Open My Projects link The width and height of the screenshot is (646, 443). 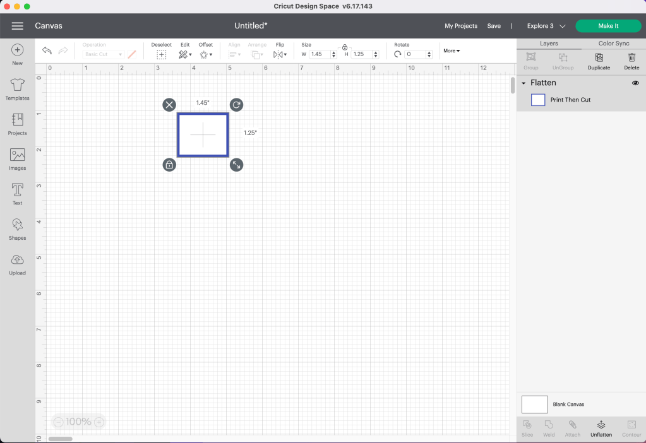(461, 26)
